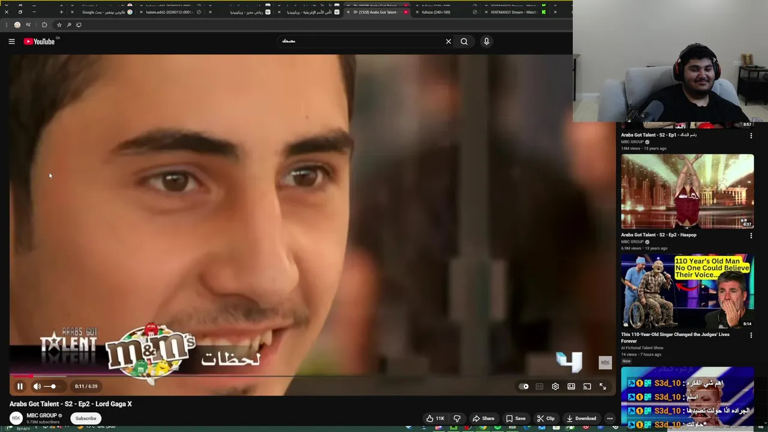Toggle subtitles with the CC button
The width and height of the screenshot is (768, 432).
(x=539, y=386)
